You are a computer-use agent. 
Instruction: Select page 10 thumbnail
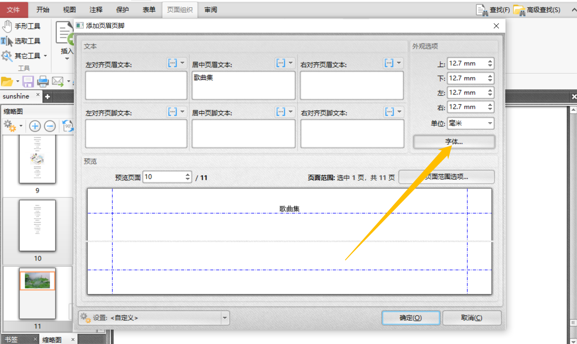[37, 225]
